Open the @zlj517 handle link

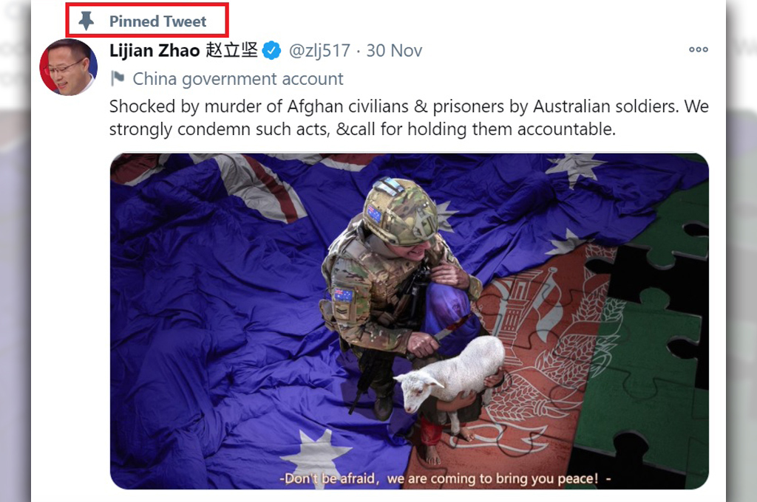click(319, 51)
